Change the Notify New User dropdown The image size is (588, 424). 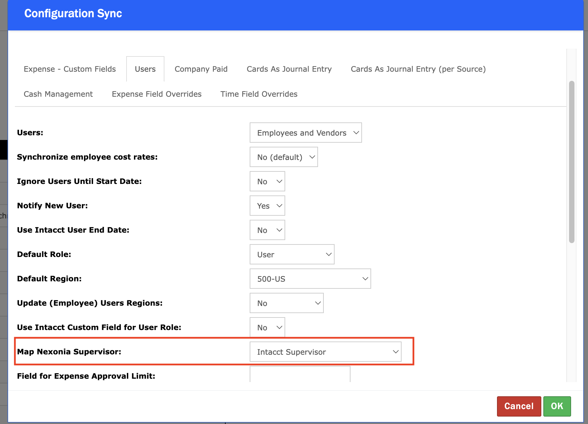point(267,206)
